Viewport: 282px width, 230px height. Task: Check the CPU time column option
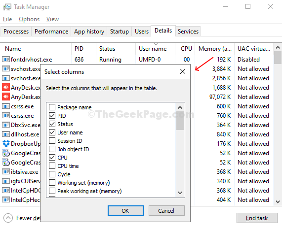pyautogui.click(x=52, y=166)
